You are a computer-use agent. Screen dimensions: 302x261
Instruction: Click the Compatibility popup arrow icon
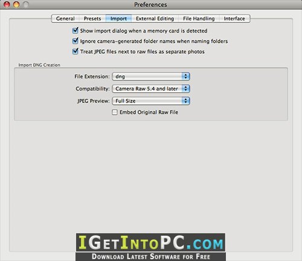(x=185, y=89)
